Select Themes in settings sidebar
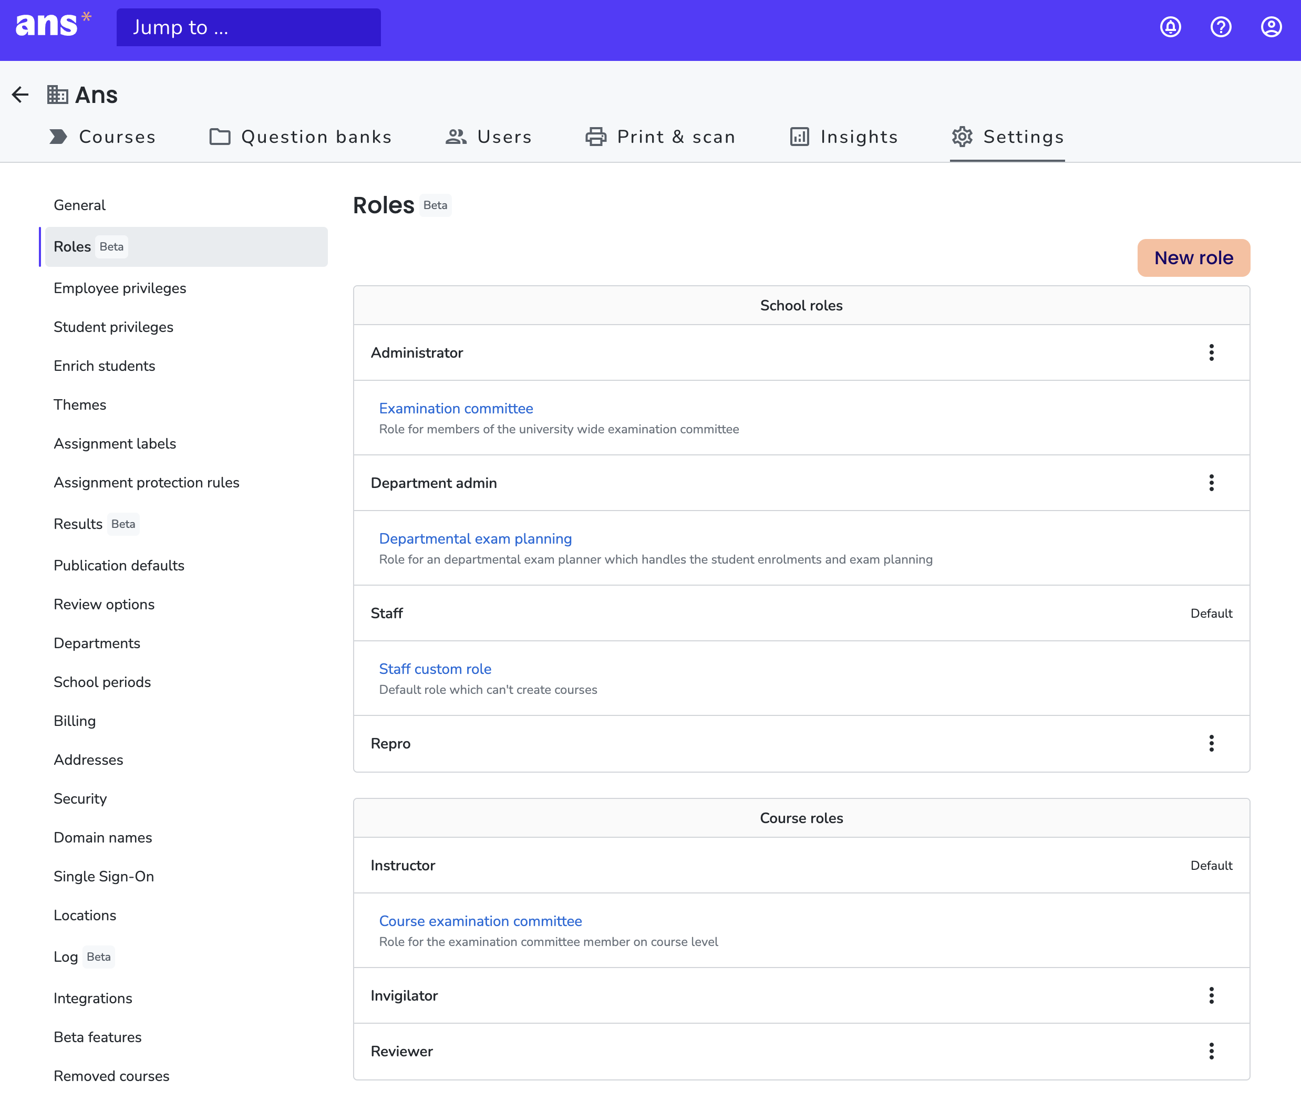 [186, 405]
